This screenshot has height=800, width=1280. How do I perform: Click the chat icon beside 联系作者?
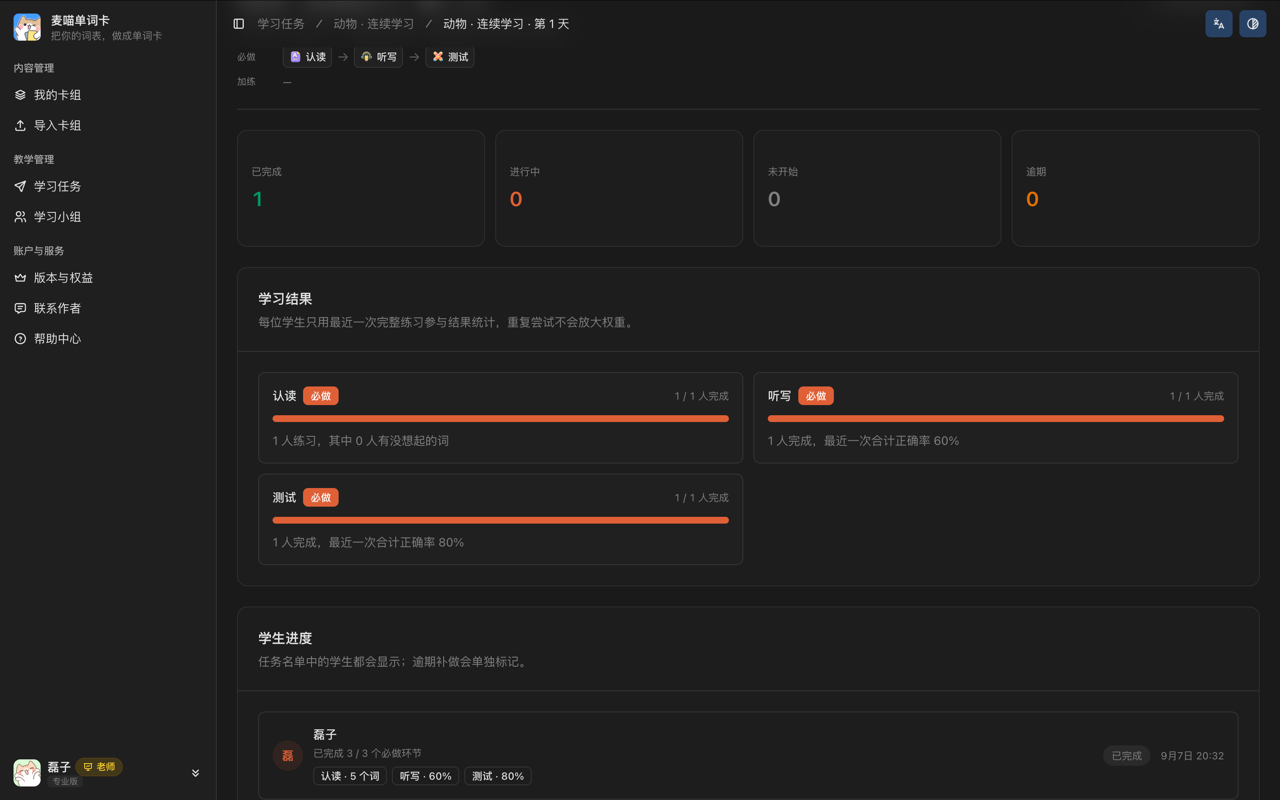(x=20, y=309)
